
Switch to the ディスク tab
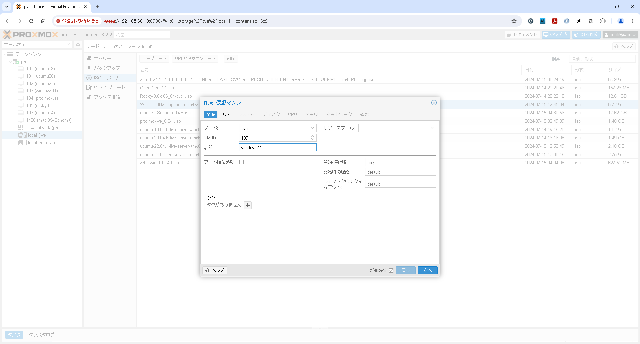271,115
